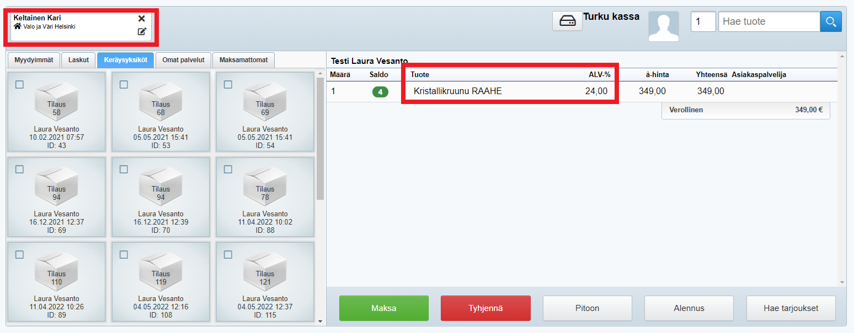Click the green stock badge showing 4
The height and width of the screenshot is (333, 854).
380,92
